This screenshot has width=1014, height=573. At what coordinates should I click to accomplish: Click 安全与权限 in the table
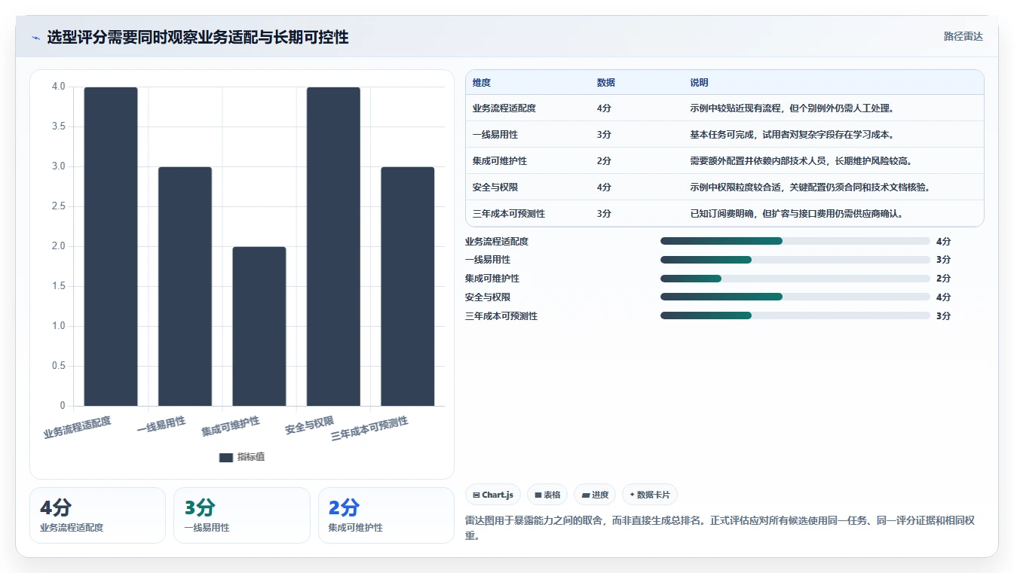click(495, 187)
